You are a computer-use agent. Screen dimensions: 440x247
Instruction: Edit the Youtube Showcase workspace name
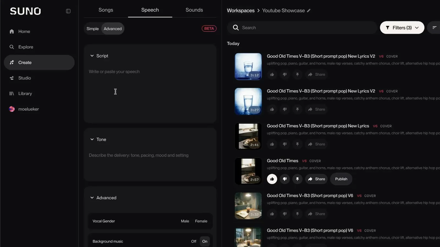(x=309, y=10)
